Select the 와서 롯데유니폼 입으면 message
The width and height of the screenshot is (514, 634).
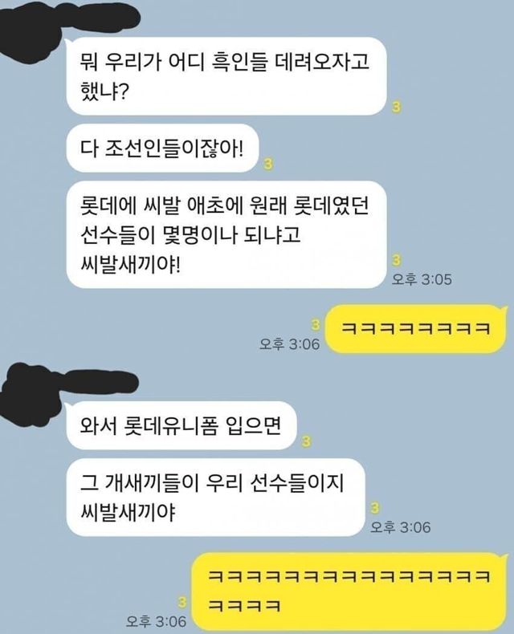[182, 425]
